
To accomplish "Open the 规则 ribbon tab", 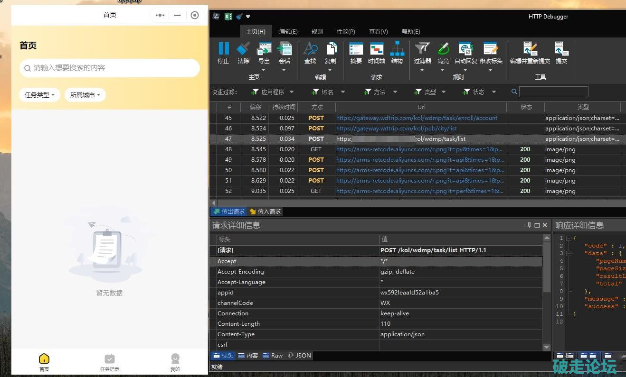I will coord(317,32).
